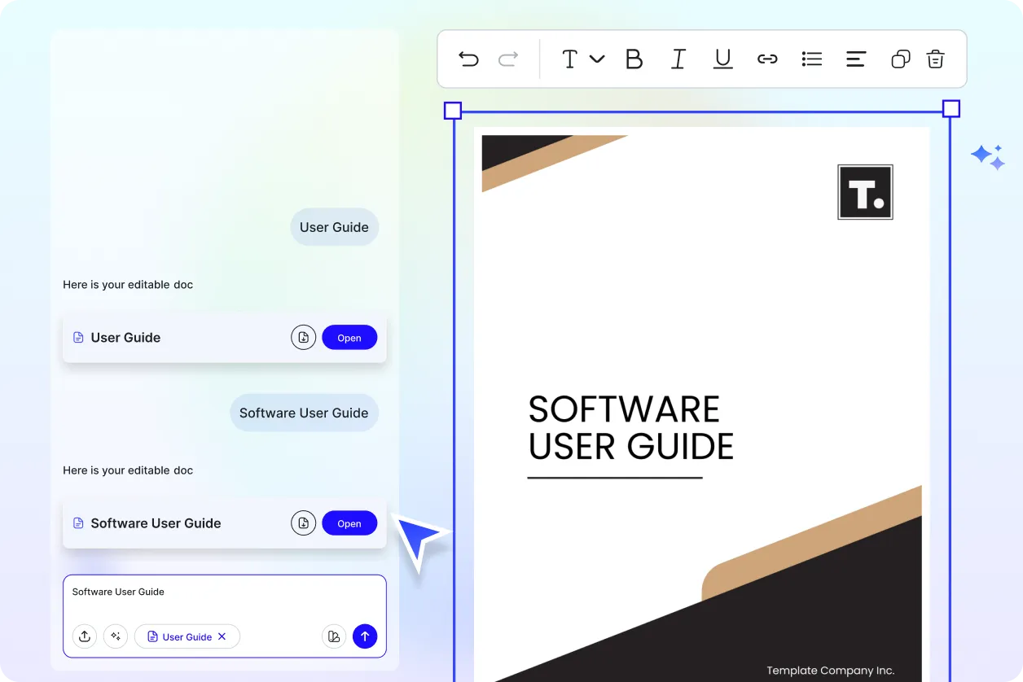Delete the selected element with the trash icon

936,59
